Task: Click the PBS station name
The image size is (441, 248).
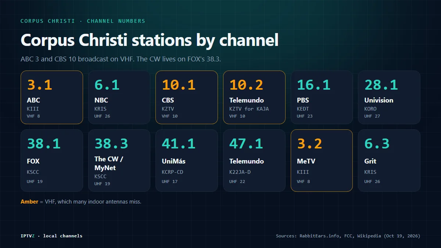Action: coord(303,100)
